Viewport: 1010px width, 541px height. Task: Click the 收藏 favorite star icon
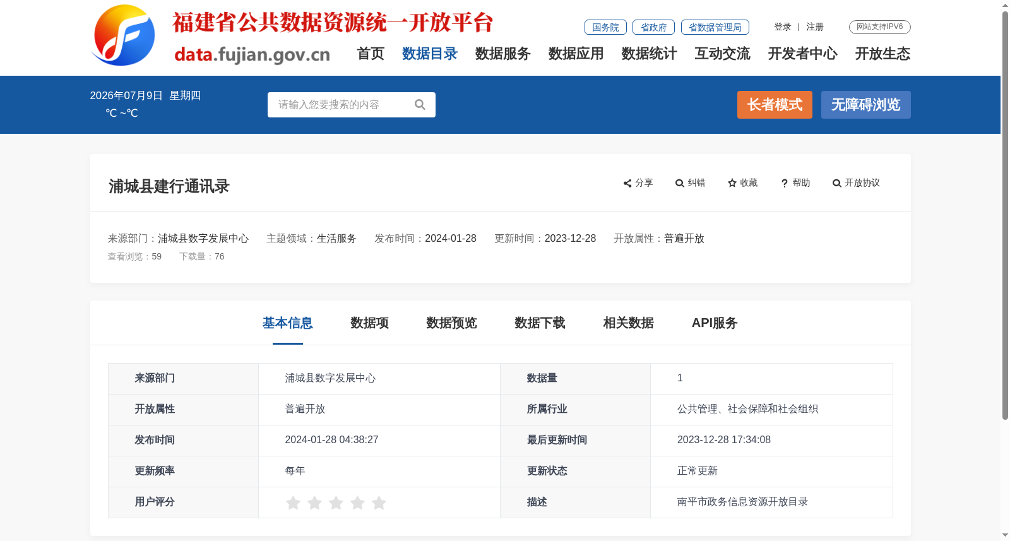[732, 183]
